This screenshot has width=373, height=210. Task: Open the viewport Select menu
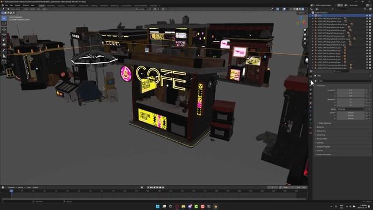point(33,9)
